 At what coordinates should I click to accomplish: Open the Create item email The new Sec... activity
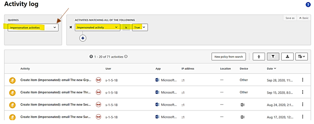[x=56, y=105]
